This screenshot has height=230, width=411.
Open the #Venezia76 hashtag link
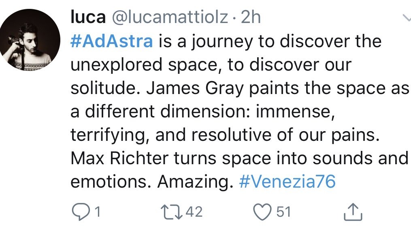[x=287, y=182]
